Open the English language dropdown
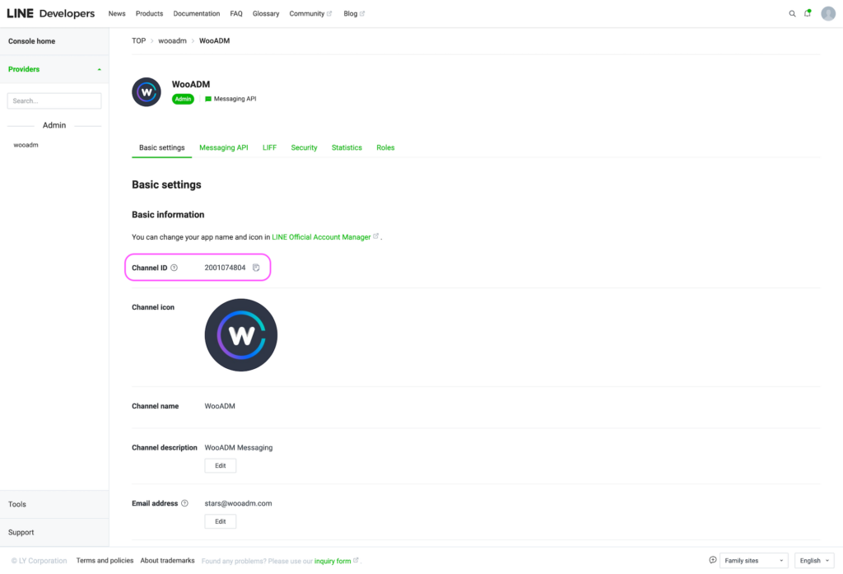This screenshot has height=574, width=843. coord(813,560)
